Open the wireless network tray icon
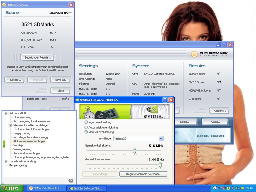This screenshot has width=256, height=192. pyautogui.click(x=219, y=188)
